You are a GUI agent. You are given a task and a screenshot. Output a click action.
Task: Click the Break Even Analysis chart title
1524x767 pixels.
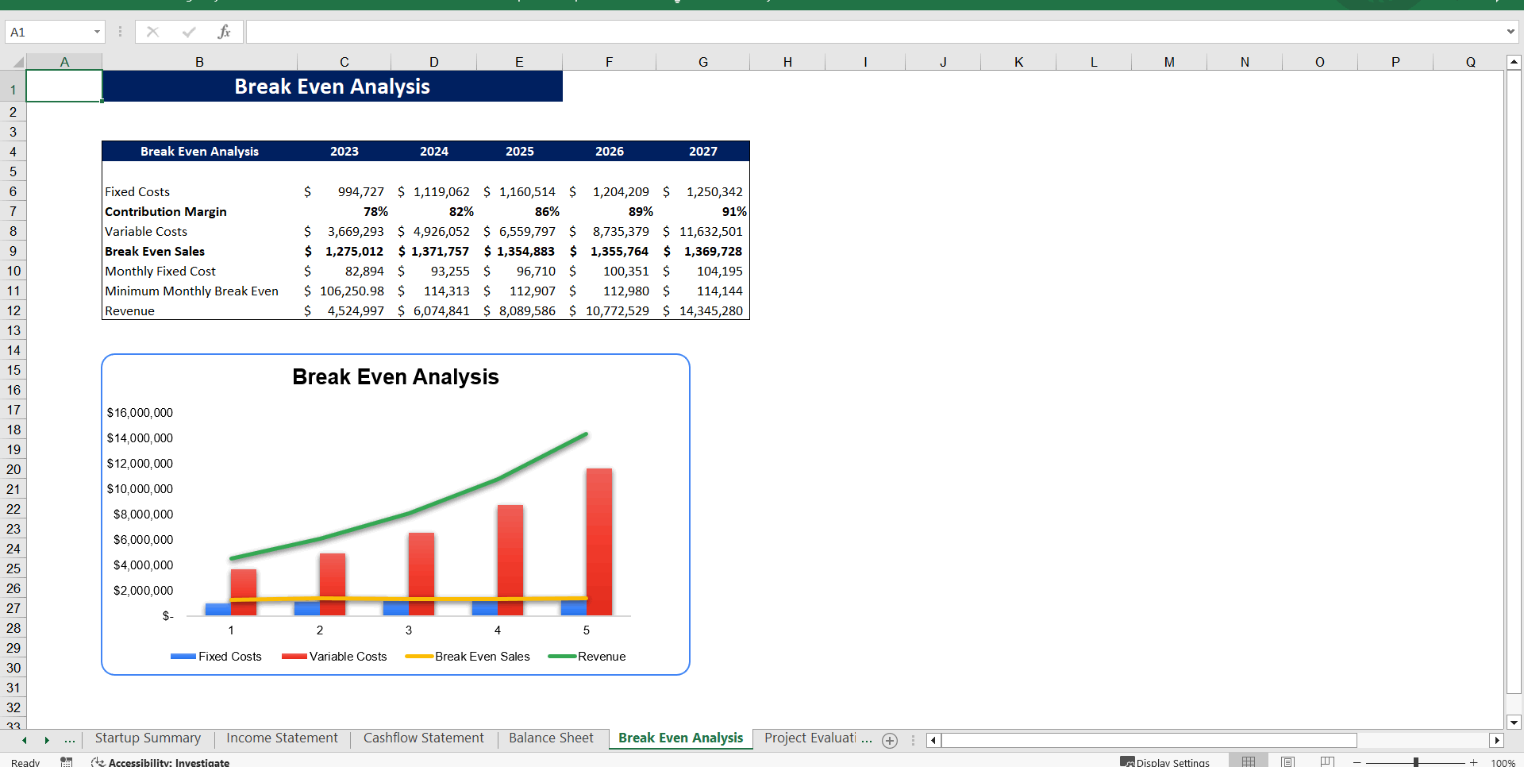pyautogui.click(x=394, y=377)
